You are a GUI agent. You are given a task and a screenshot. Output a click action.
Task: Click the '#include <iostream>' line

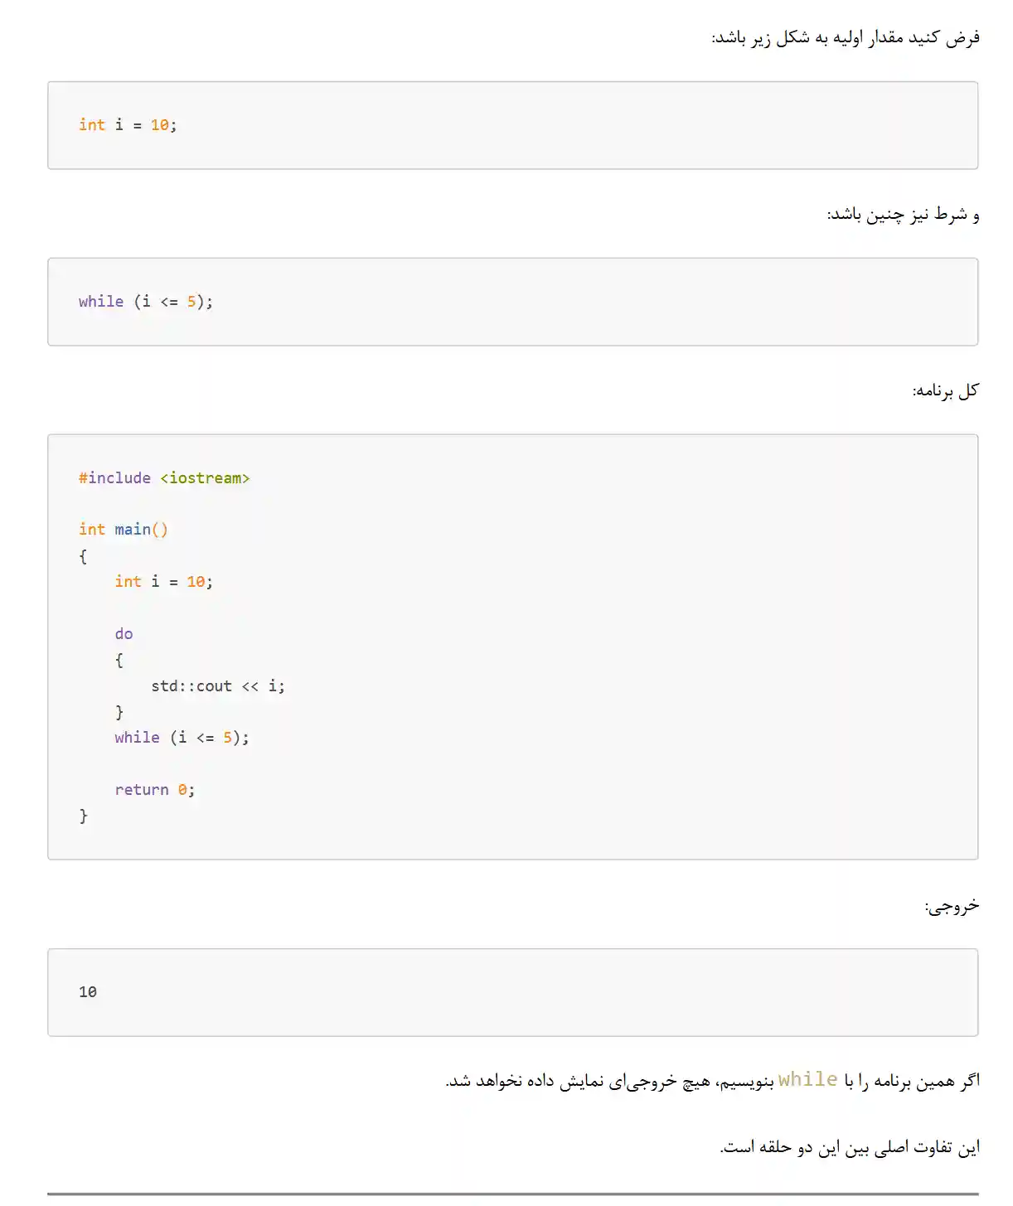[164, 478]
